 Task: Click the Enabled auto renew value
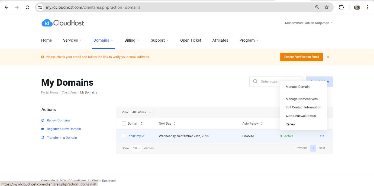(248, 136)
